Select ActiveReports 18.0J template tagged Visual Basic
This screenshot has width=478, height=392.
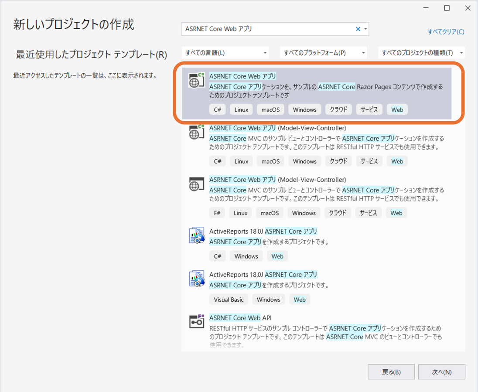[263, 275]
